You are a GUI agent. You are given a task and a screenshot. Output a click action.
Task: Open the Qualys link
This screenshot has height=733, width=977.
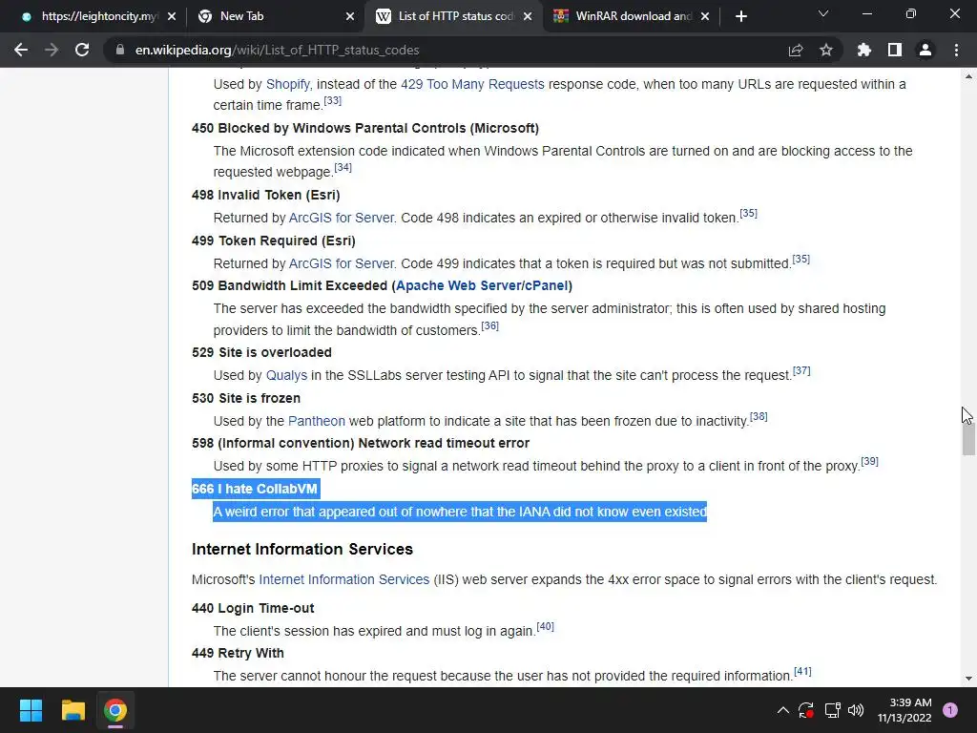[286, 375]
